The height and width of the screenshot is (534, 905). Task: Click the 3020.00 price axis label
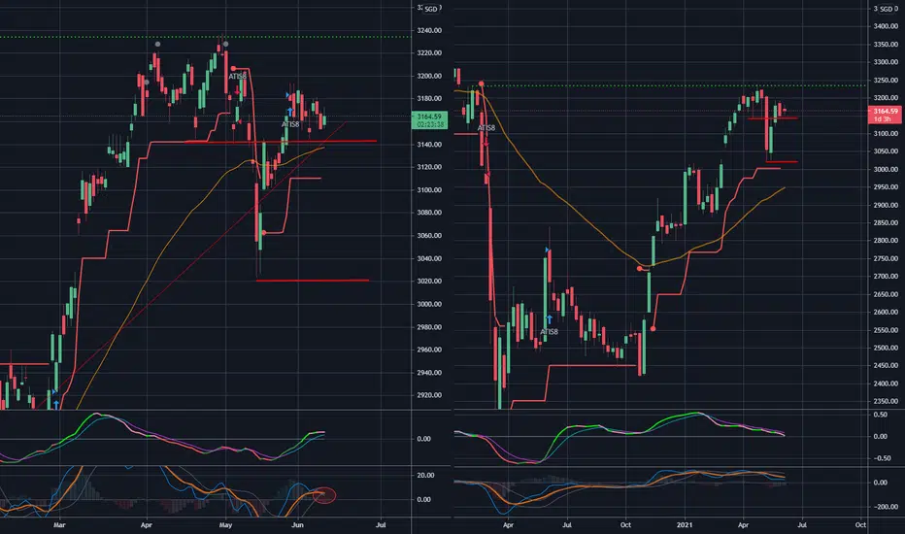429,282
